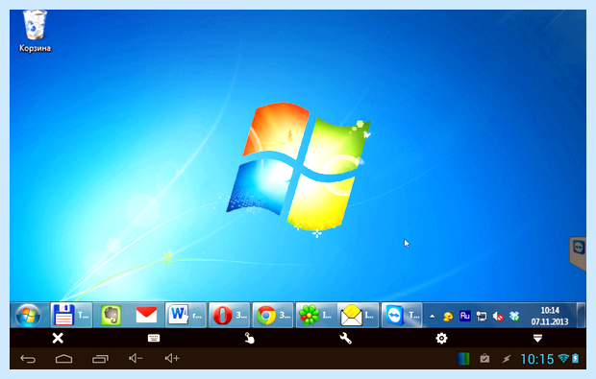Open the Windows Start menu orb
596x379 pixels.
pos(28,316)
